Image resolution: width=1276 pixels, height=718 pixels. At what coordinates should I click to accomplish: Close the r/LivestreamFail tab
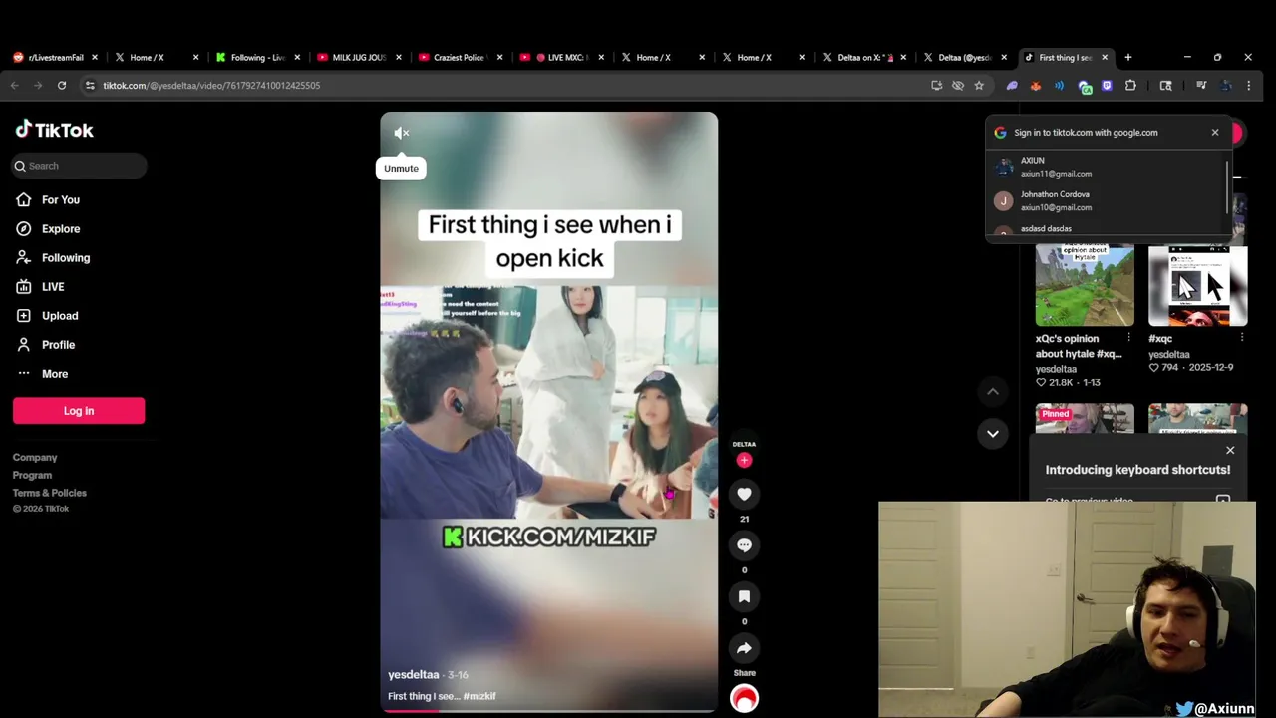pos(95,57)
